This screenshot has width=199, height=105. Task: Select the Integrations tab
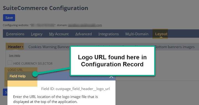click(x=109, y=34)
